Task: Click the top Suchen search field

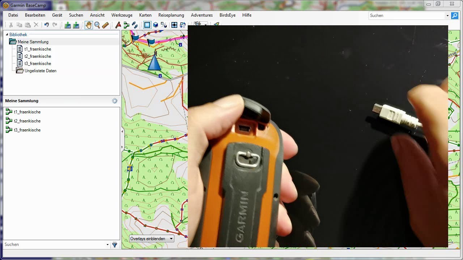Action: pyautogui.click(x=407, y=16)
